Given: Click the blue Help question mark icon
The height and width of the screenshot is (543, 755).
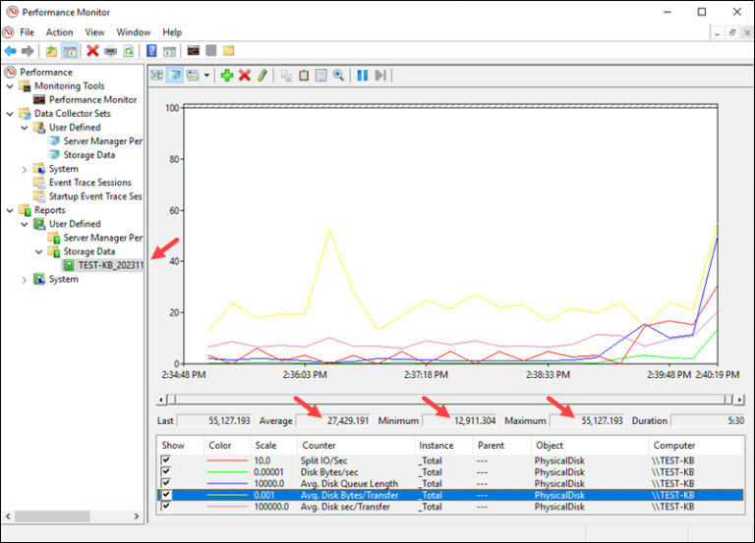Looking at the screenshot, I should coord(151,50).
